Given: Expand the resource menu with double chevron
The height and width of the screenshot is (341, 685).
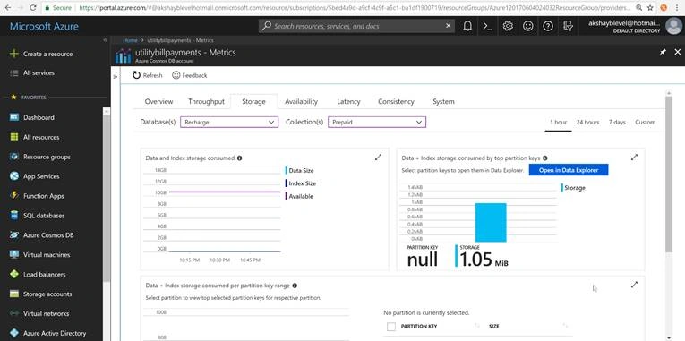Looking at the screenshot, I should click(116, 77).
